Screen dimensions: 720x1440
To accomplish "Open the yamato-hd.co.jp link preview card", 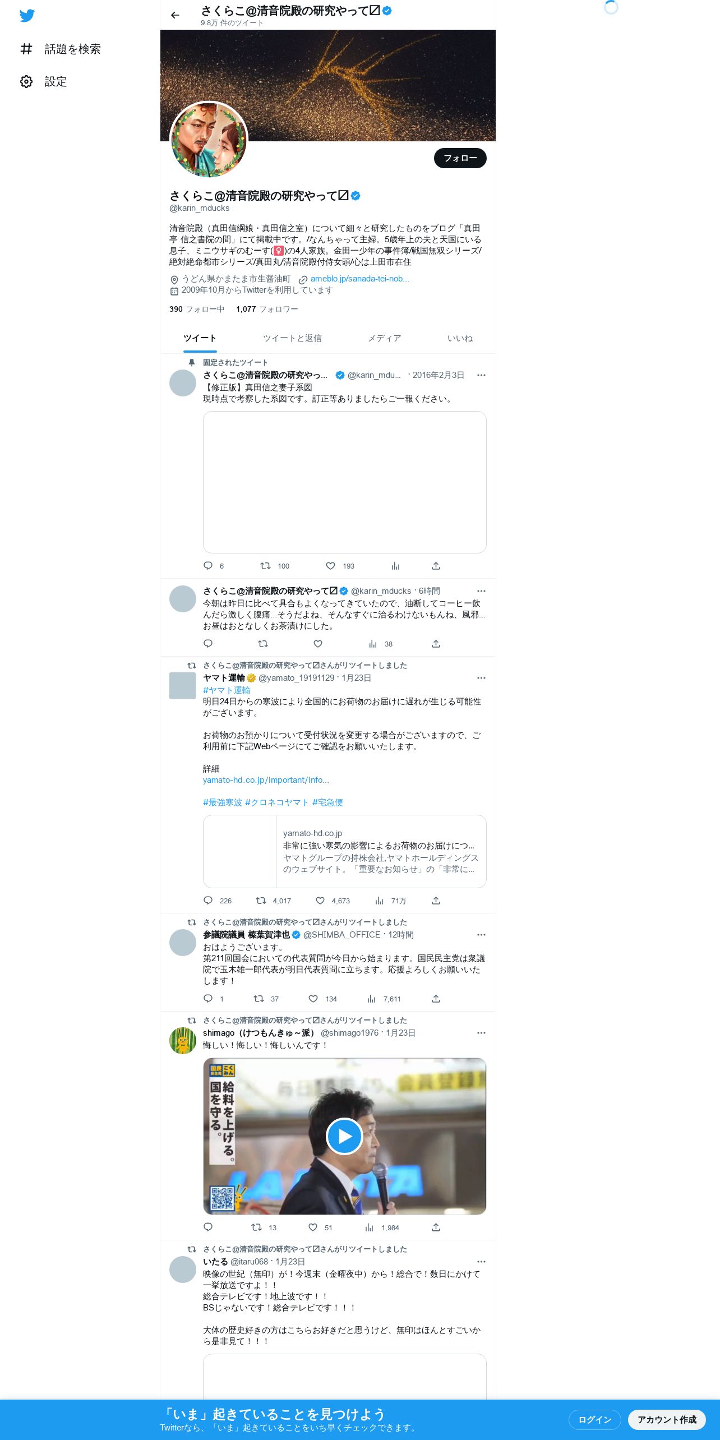I will point(345,851).
